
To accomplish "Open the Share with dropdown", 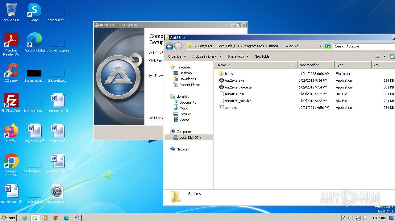I will point(238,56).
